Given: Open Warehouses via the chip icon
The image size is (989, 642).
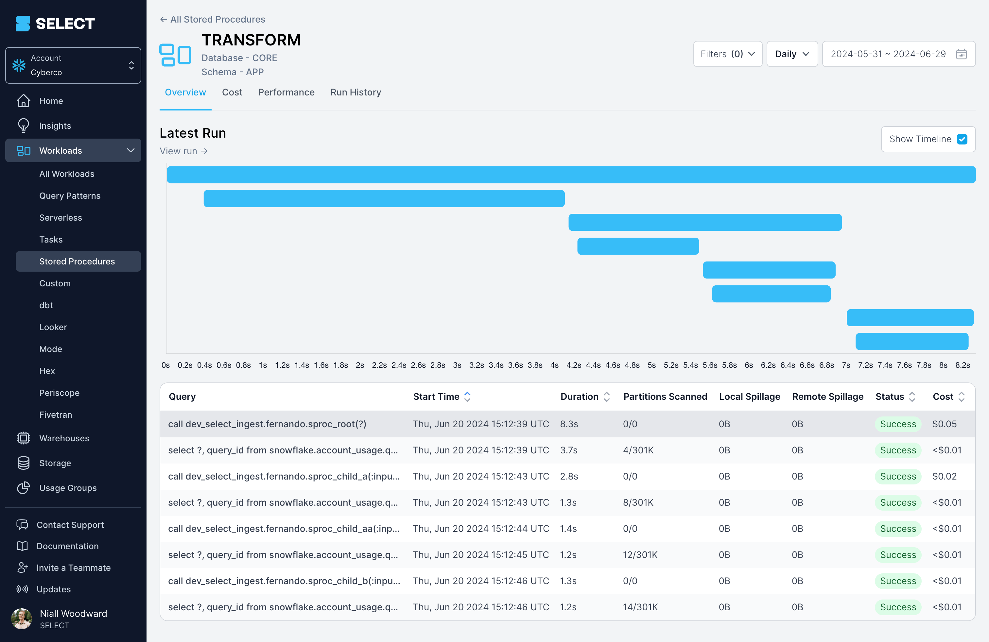Looking at the screenshot, I should click(23, 438).
